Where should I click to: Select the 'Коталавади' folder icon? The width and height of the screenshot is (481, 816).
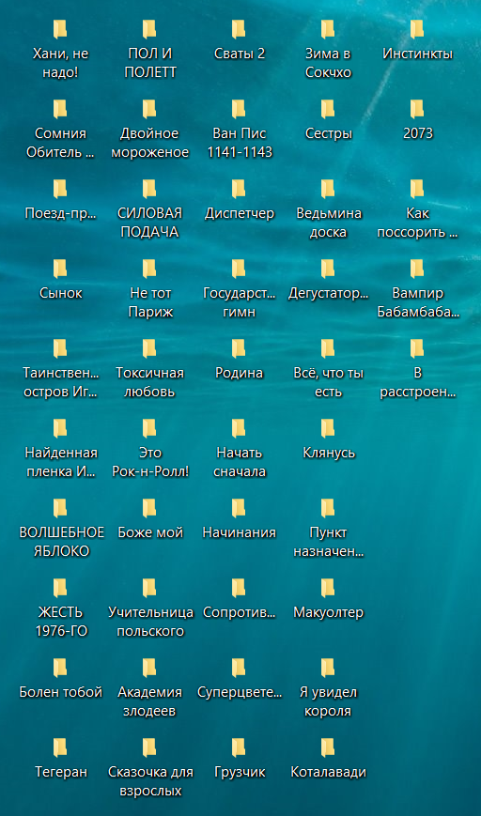(328, 748)
